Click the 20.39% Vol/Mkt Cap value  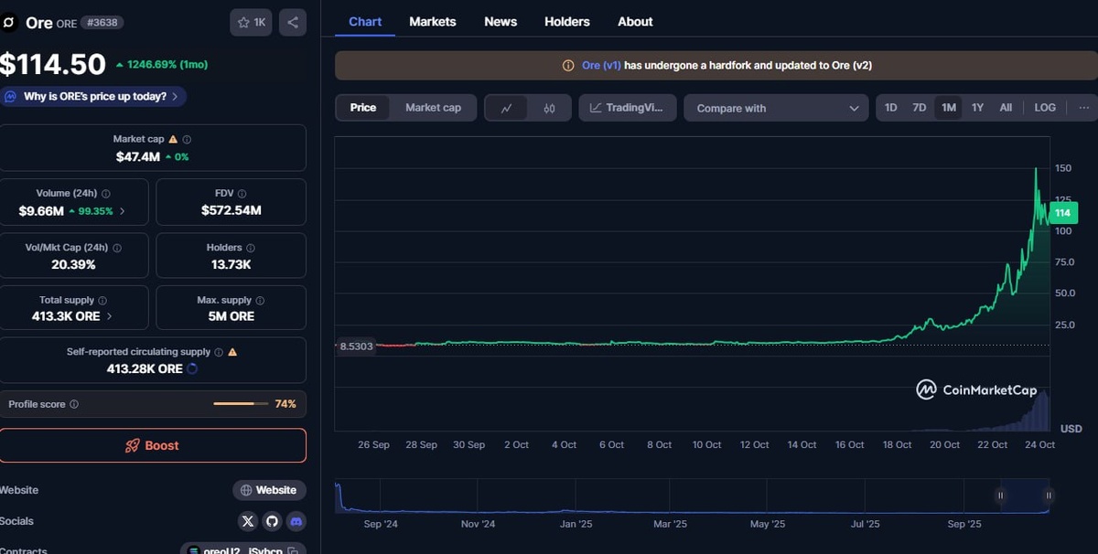[x=73, y=264]
